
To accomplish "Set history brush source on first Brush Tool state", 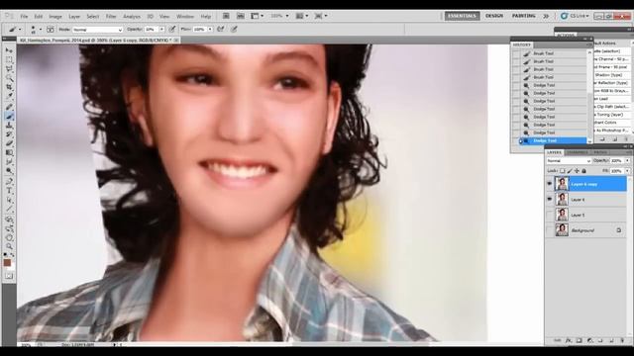I will [515, 53].
